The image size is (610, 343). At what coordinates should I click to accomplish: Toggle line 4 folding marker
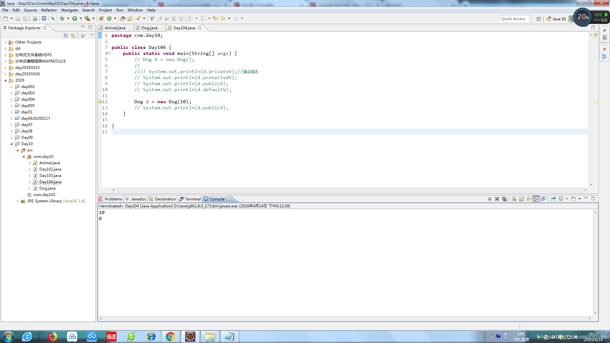tap(109, 53)
